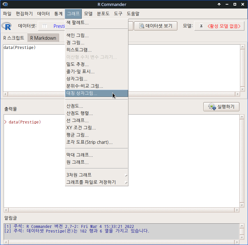Click message line about Prestige 102 행과 6 열
248x245 pixels.
77,231
